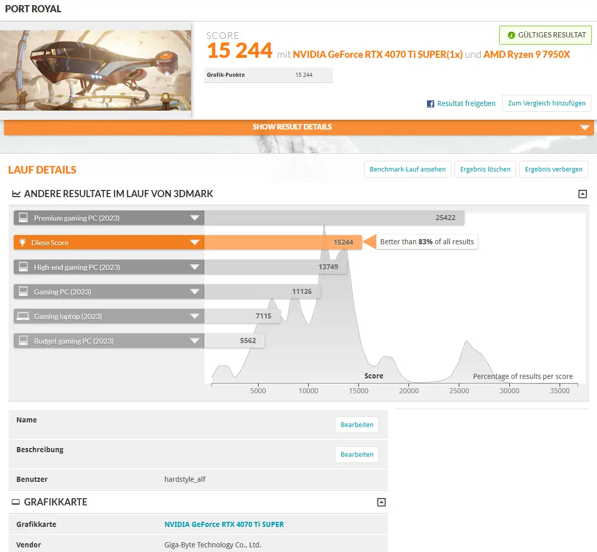The height and width of the screenshot is (552, 597).
Task: Expand the Budget gaming PC (2023) dropdown
Action: (195, 341)
